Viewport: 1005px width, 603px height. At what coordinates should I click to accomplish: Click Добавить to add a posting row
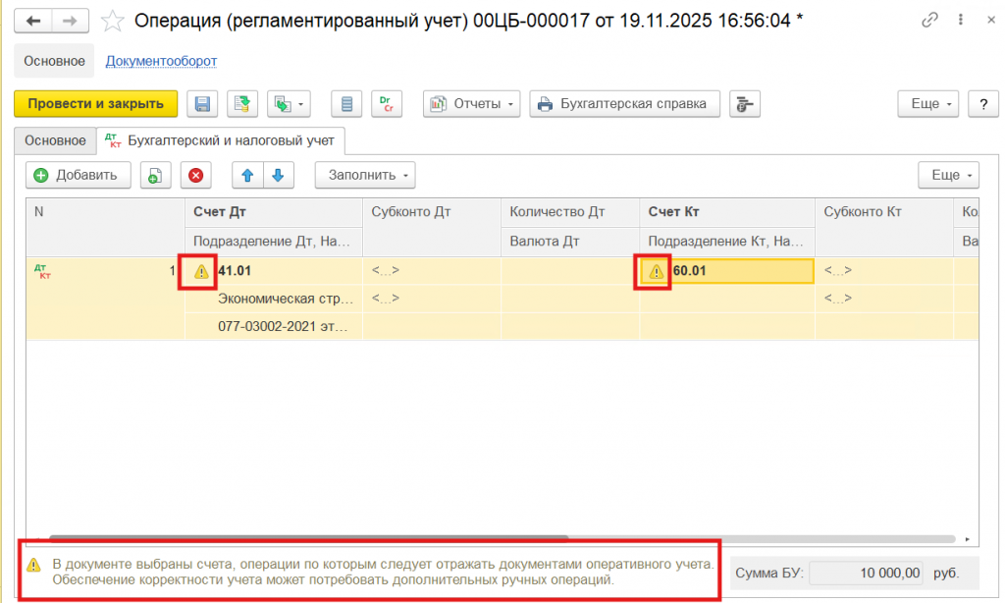point(78,175)
